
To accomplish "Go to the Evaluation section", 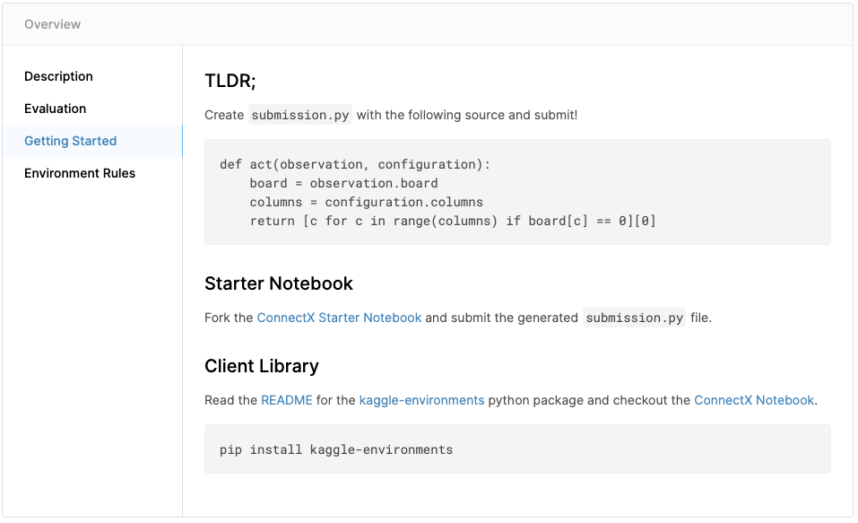I will (x=55, y=109).
